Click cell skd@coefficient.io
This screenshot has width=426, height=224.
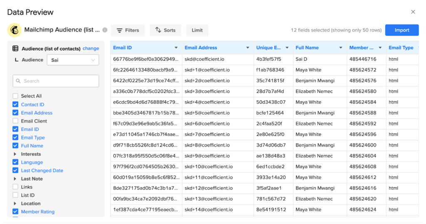coord(218,59)
